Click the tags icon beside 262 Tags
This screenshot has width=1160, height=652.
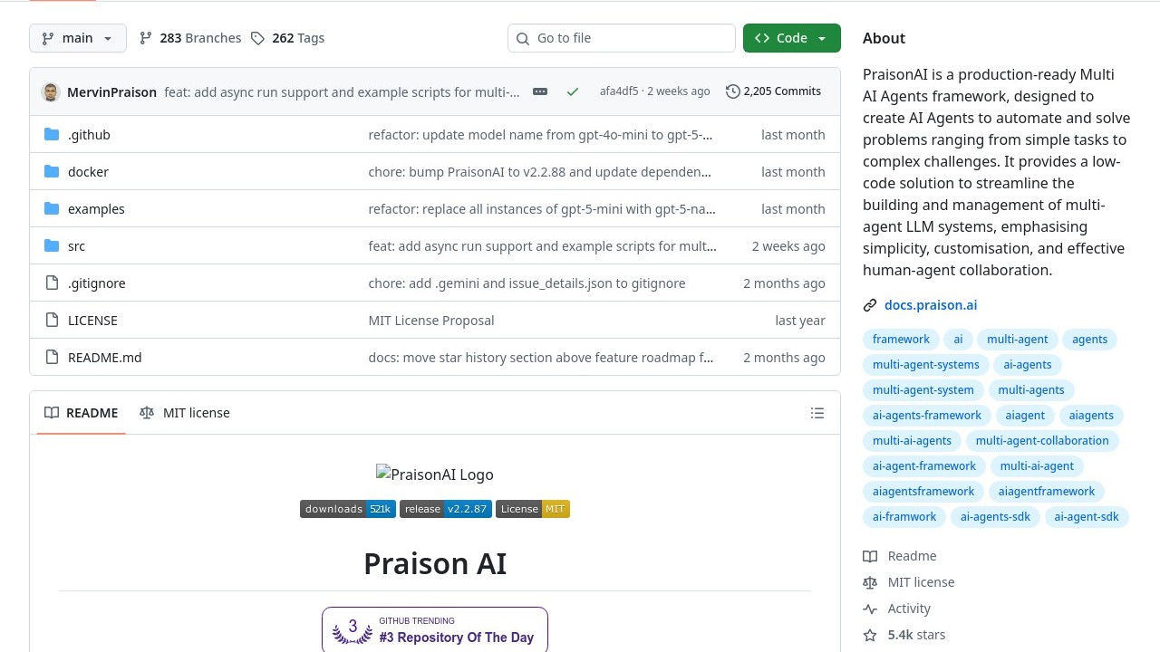pyautogui.click(x=258, y=38)
